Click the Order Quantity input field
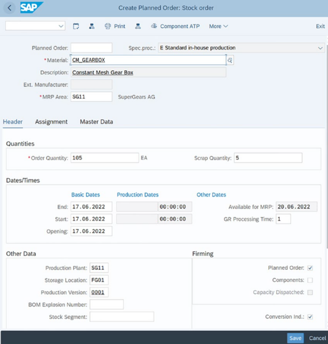Viewport: 328px width, 344px height. [105, 158]
